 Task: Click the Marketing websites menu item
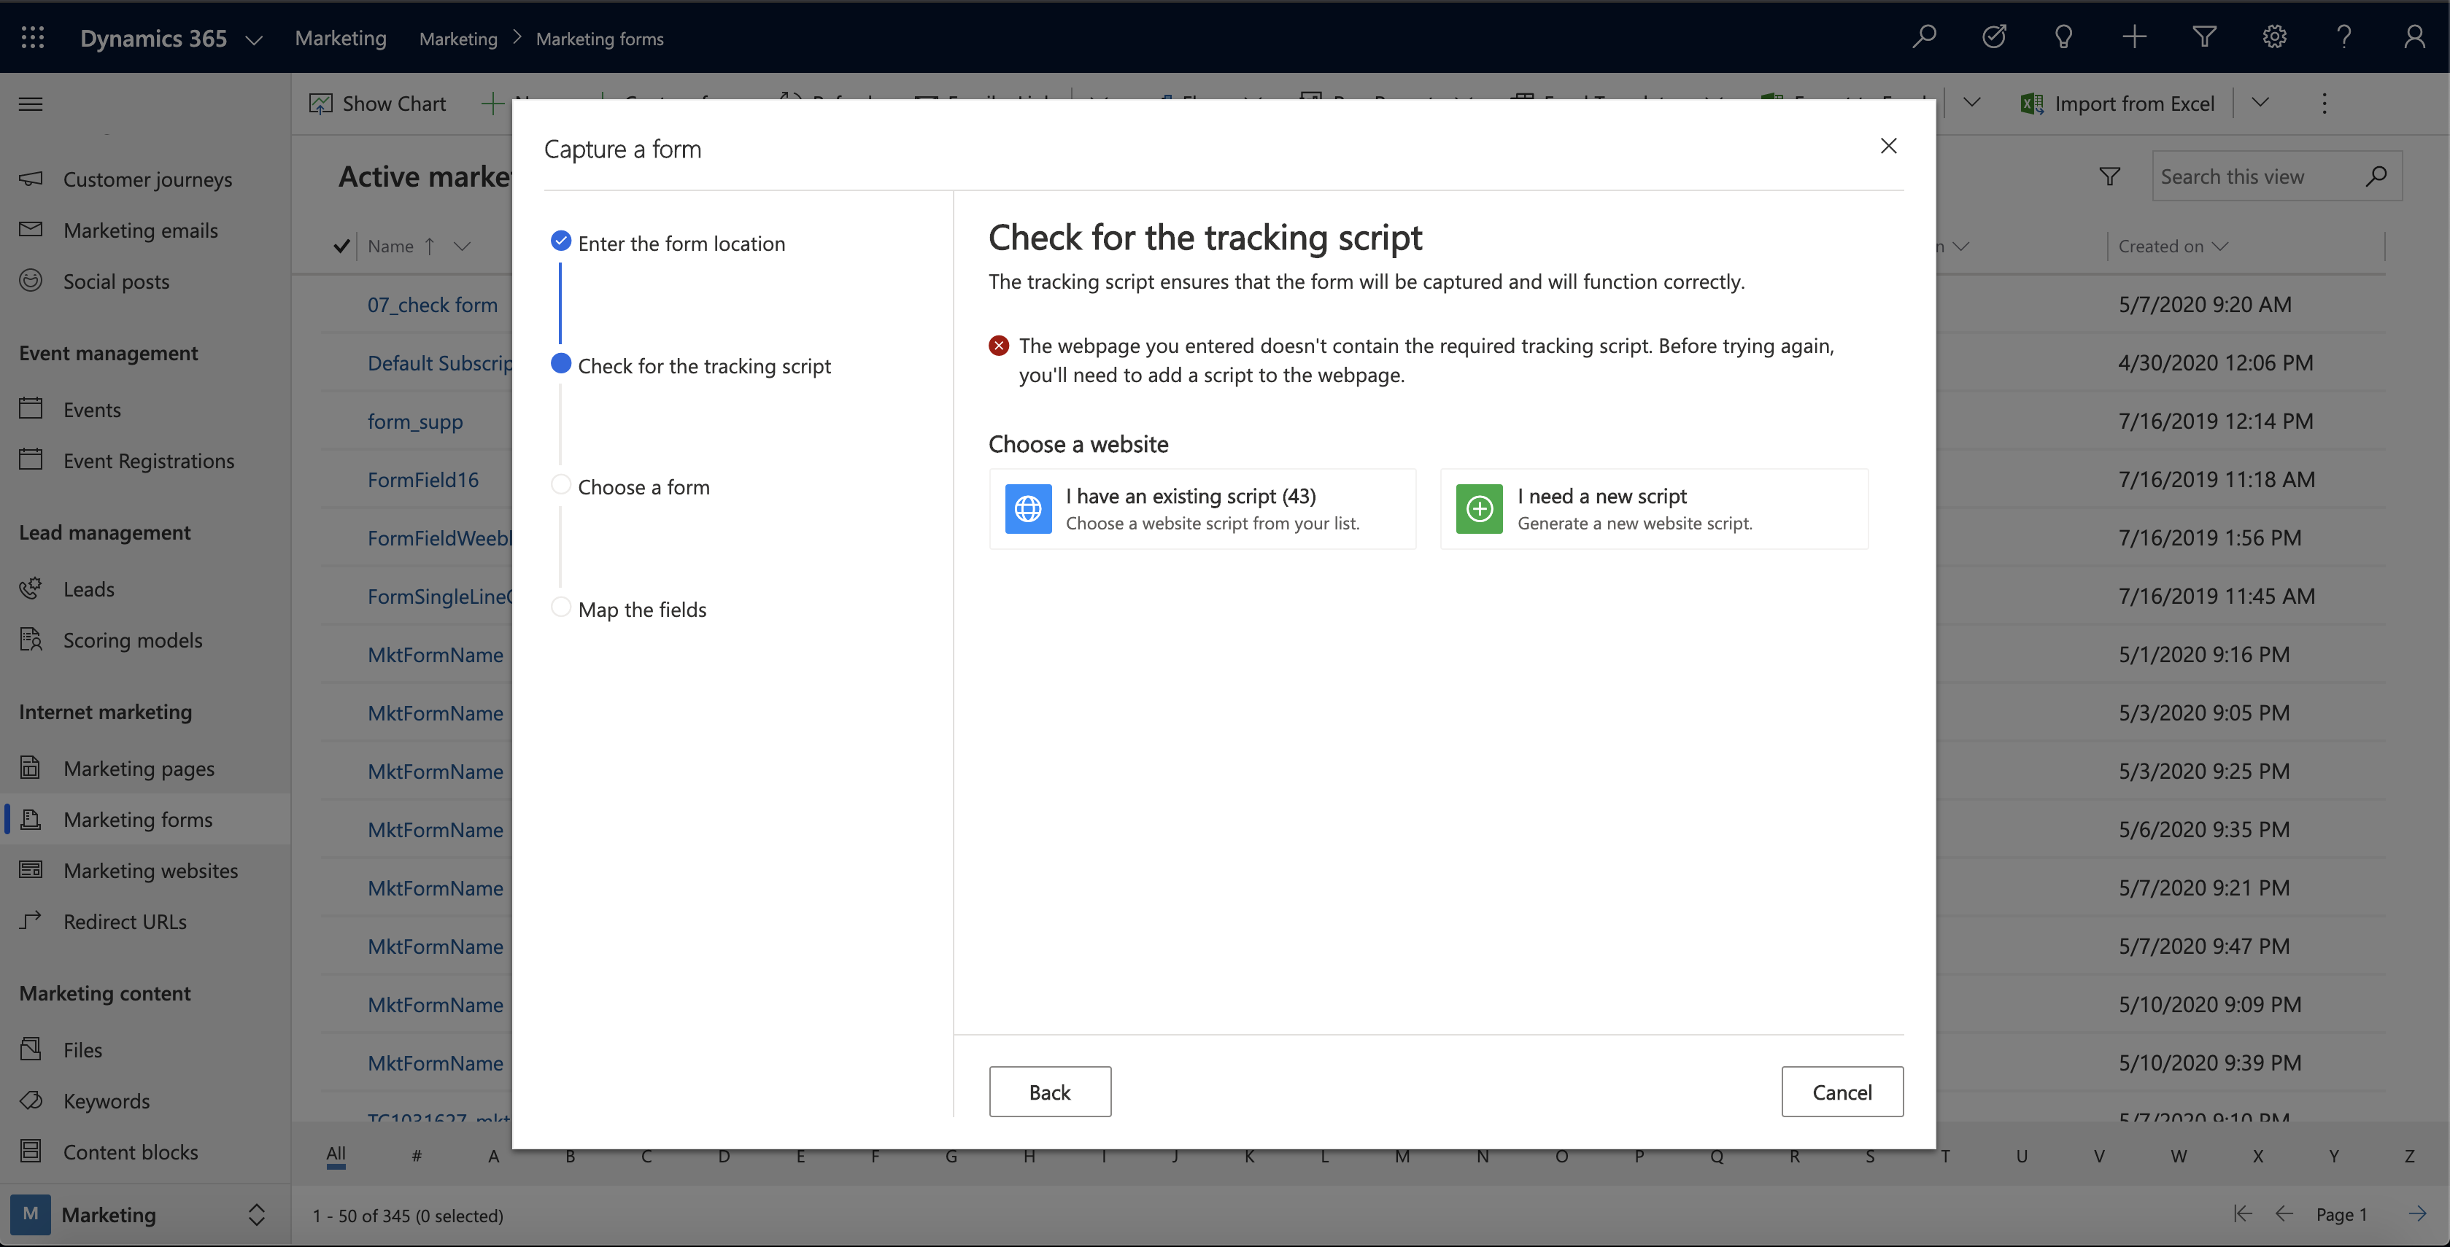tap(150, 870)
